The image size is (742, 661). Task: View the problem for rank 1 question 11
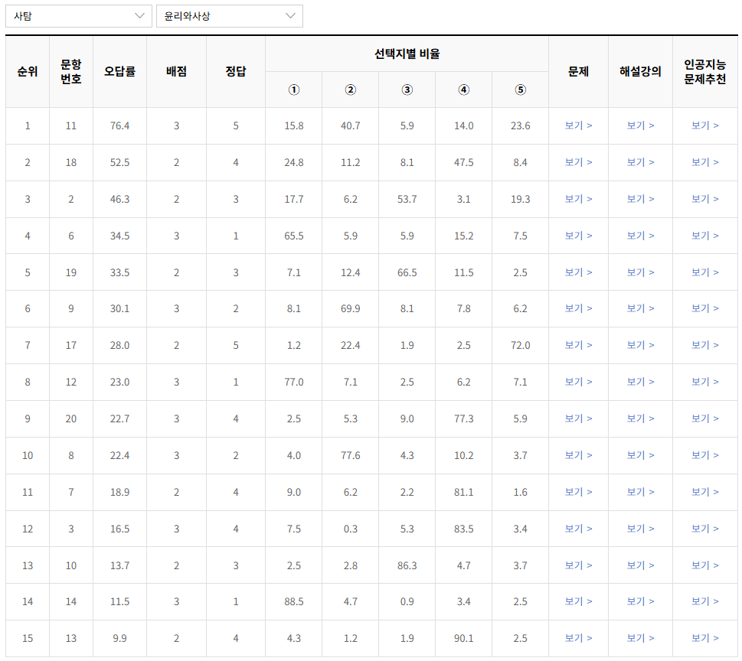577,125
